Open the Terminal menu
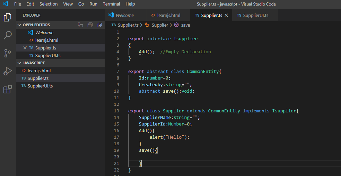Viewport: 341px width, 176px height. 111,4
